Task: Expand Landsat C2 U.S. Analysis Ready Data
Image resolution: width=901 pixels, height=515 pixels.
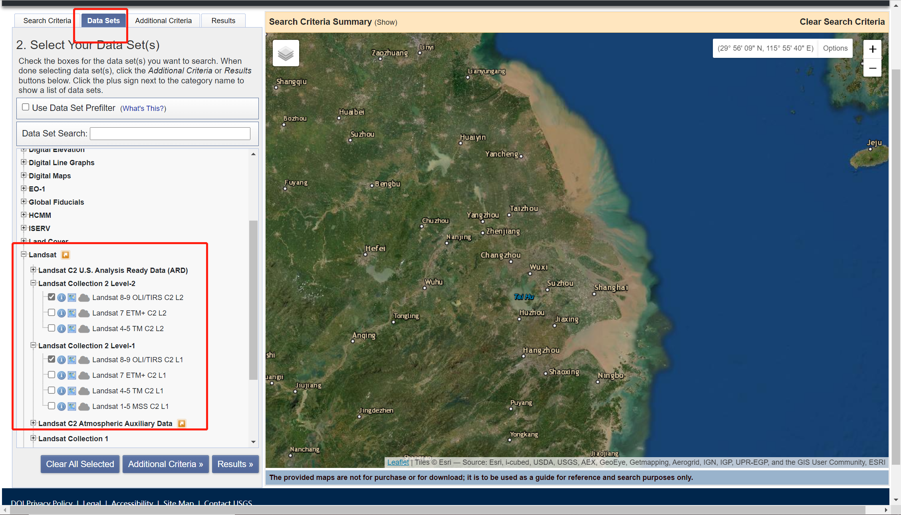Action: pyautogui.click(x=34, y=270)
